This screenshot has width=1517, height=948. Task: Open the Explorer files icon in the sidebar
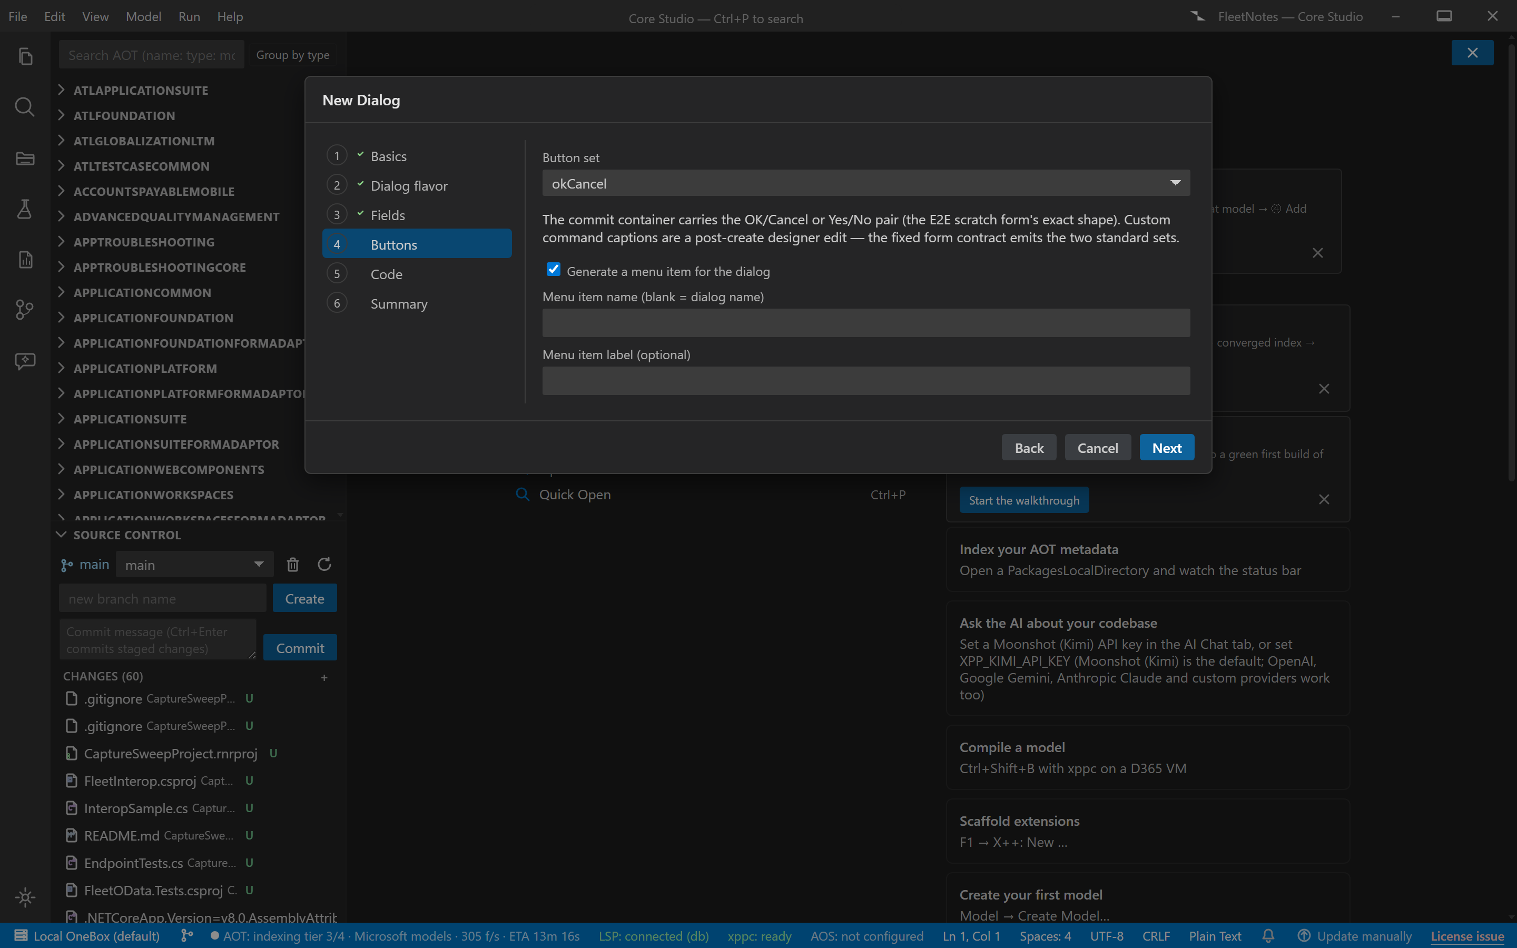click(x=25, y=56)
